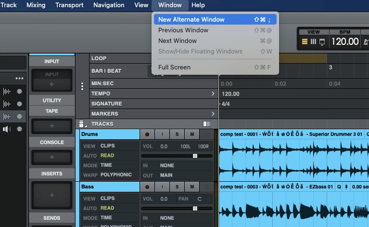Viewport: 369px width, 227px height.
Task: Arm the Bass track for recording
Action: [x=147, y=187]
